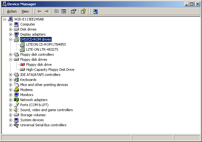Expand the Keyboards category
Viewport: 202px width, 142px height.
coord(10,80)
